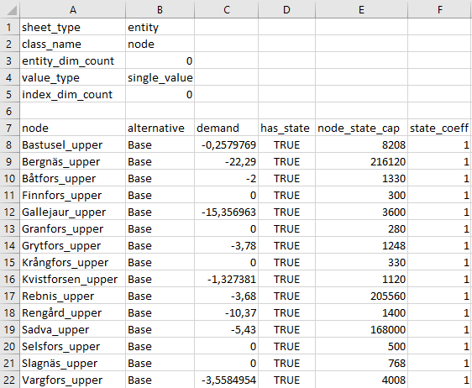
Task: Click demand value -3,5584954
Action: tap(227, 380)
